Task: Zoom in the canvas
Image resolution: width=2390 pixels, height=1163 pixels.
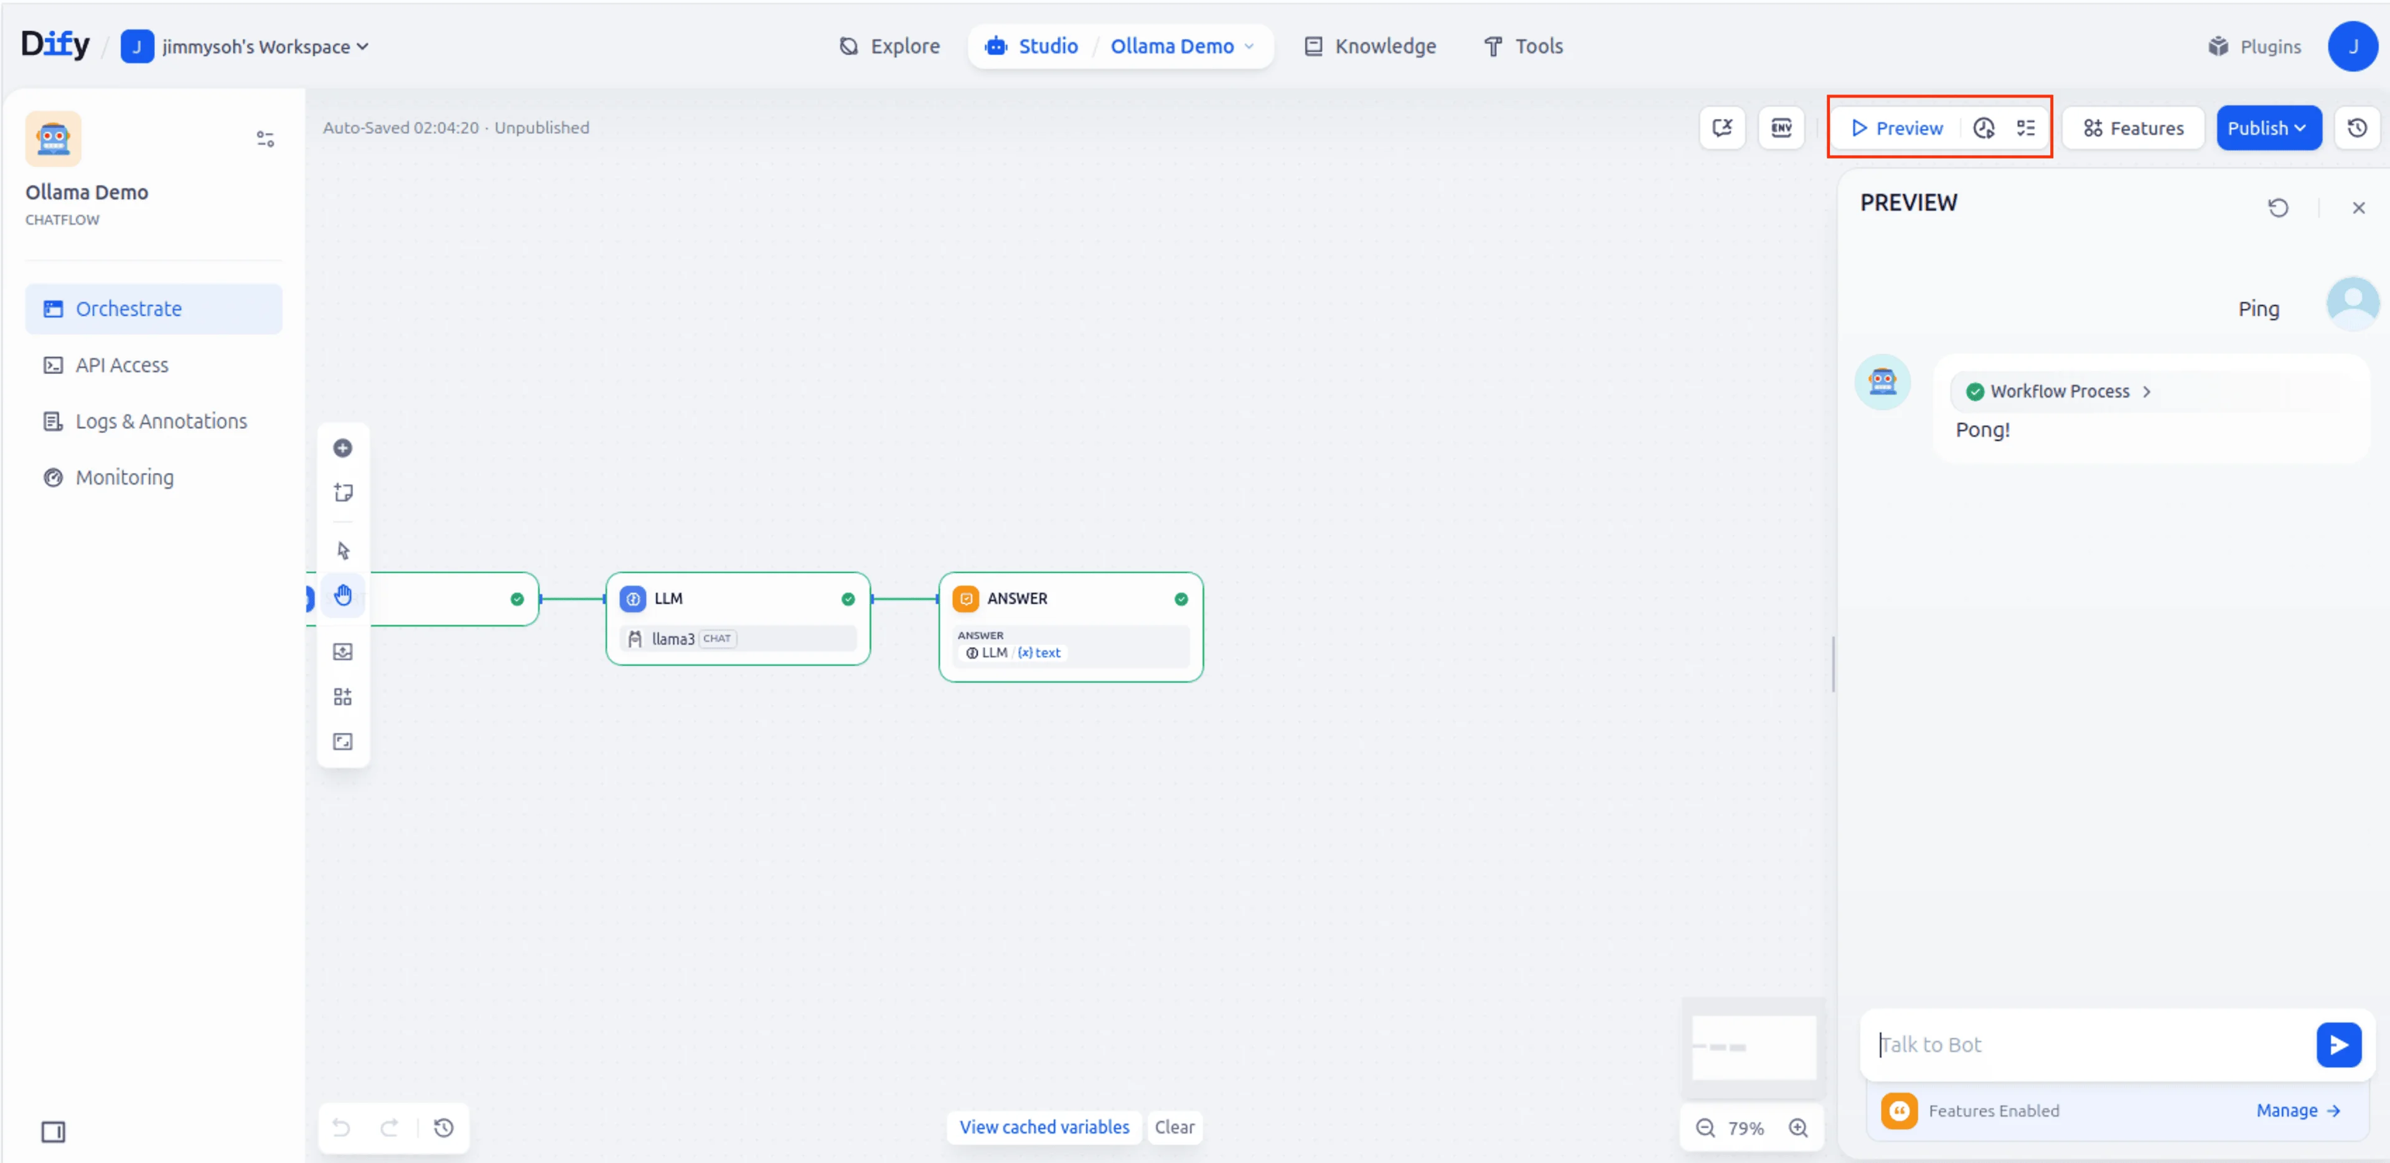Action: coord(1798,1128)
